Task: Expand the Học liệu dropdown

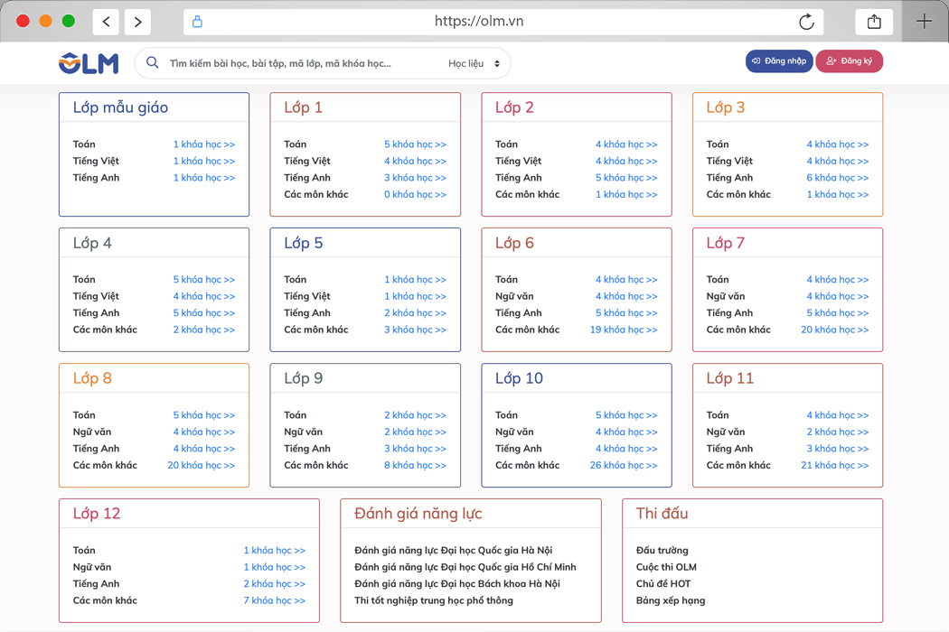Action: click(474, 63)
